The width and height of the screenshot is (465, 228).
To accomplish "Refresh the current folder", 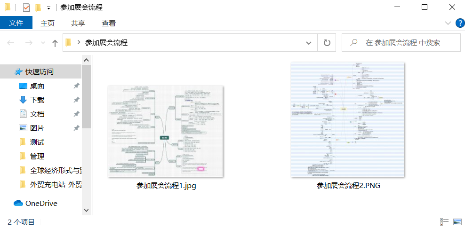I will point(327,43).
